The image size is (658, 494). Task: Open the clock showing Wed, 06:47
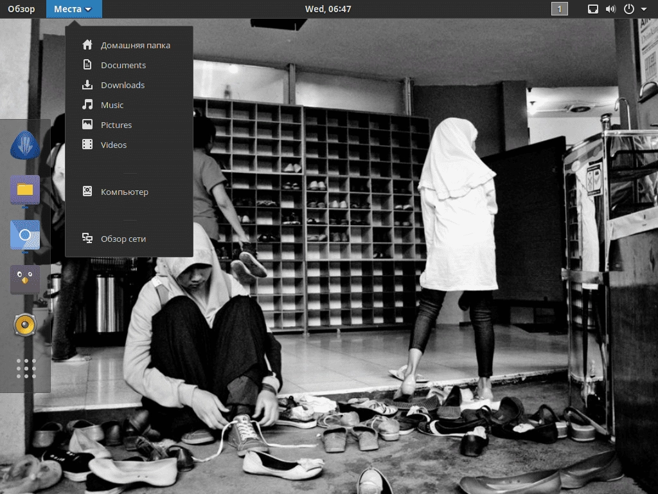(x=328, y=9)
